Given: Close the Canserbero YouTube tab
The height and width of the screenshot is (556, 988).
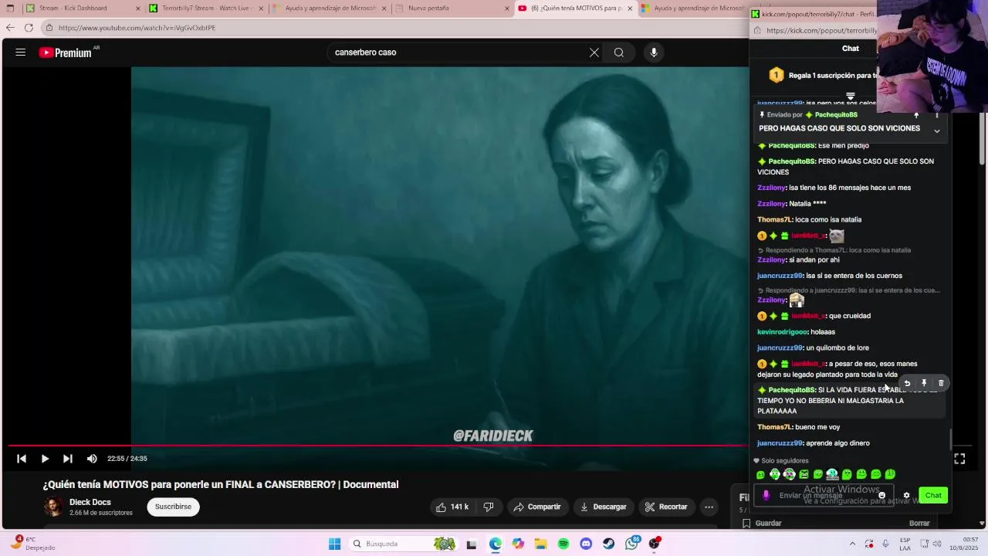Looking at the screenshot, I should (x=630, y=8).
